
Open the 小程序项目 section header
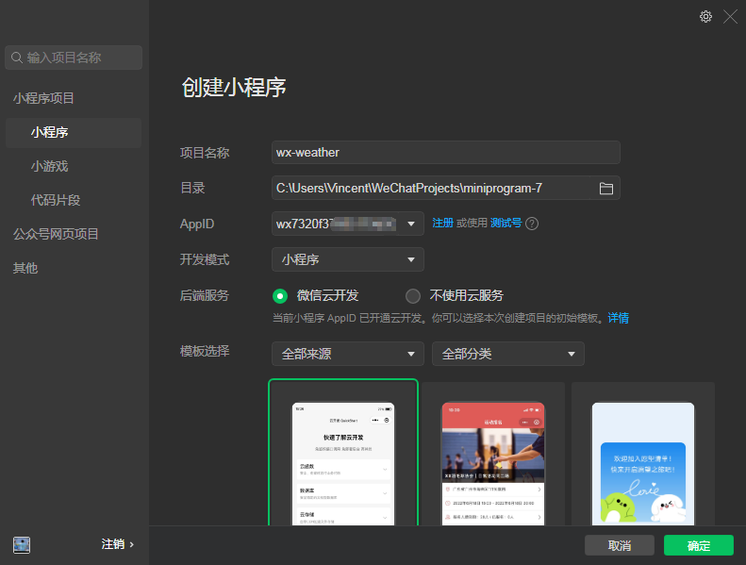coord(43,98)
